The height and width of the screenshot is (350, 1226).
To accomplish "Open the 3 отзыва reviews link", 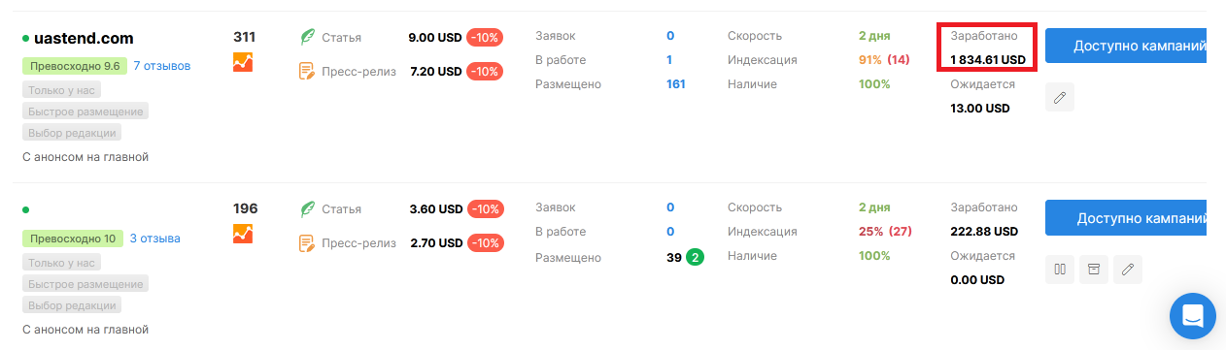I will pos(154,238).
